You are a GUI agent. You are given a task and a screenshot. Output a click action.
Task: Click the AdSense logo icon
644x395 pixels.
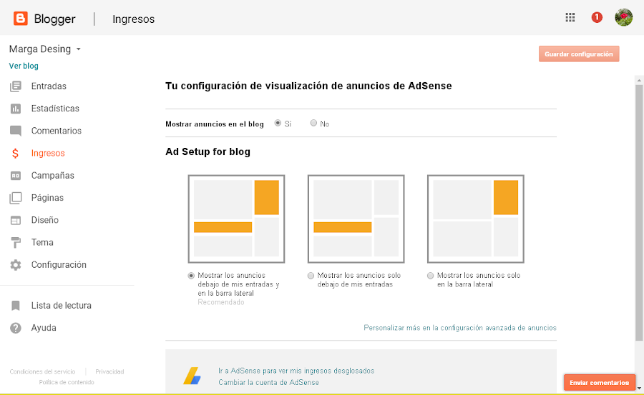point(192,376)
